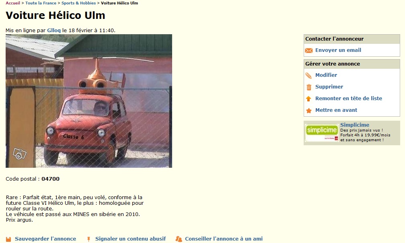Click the orange up arrow icon
The height and width of the screenshot is (243, 405).
click(308, 99)
